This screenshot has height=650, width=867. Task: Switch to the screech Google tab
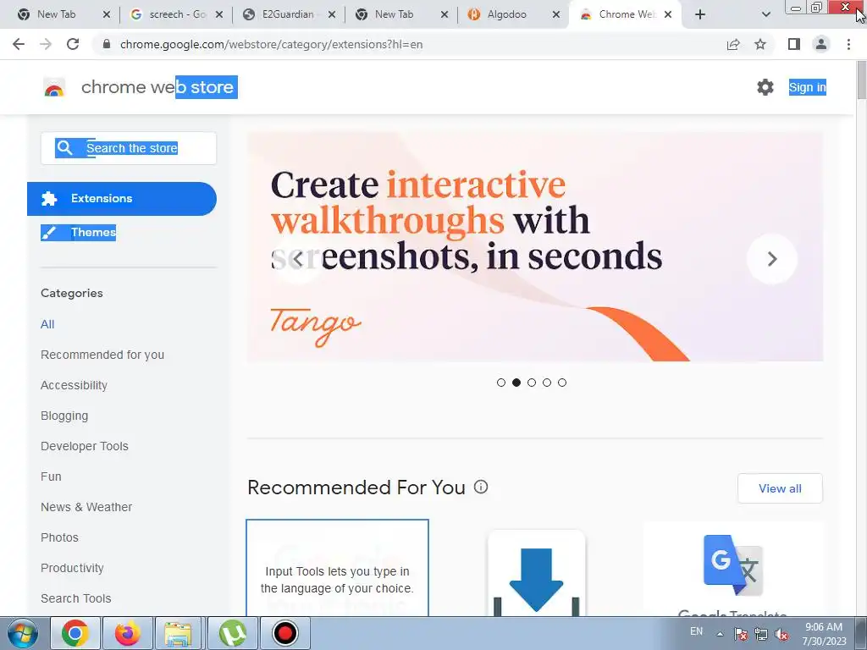coord(176,14)
